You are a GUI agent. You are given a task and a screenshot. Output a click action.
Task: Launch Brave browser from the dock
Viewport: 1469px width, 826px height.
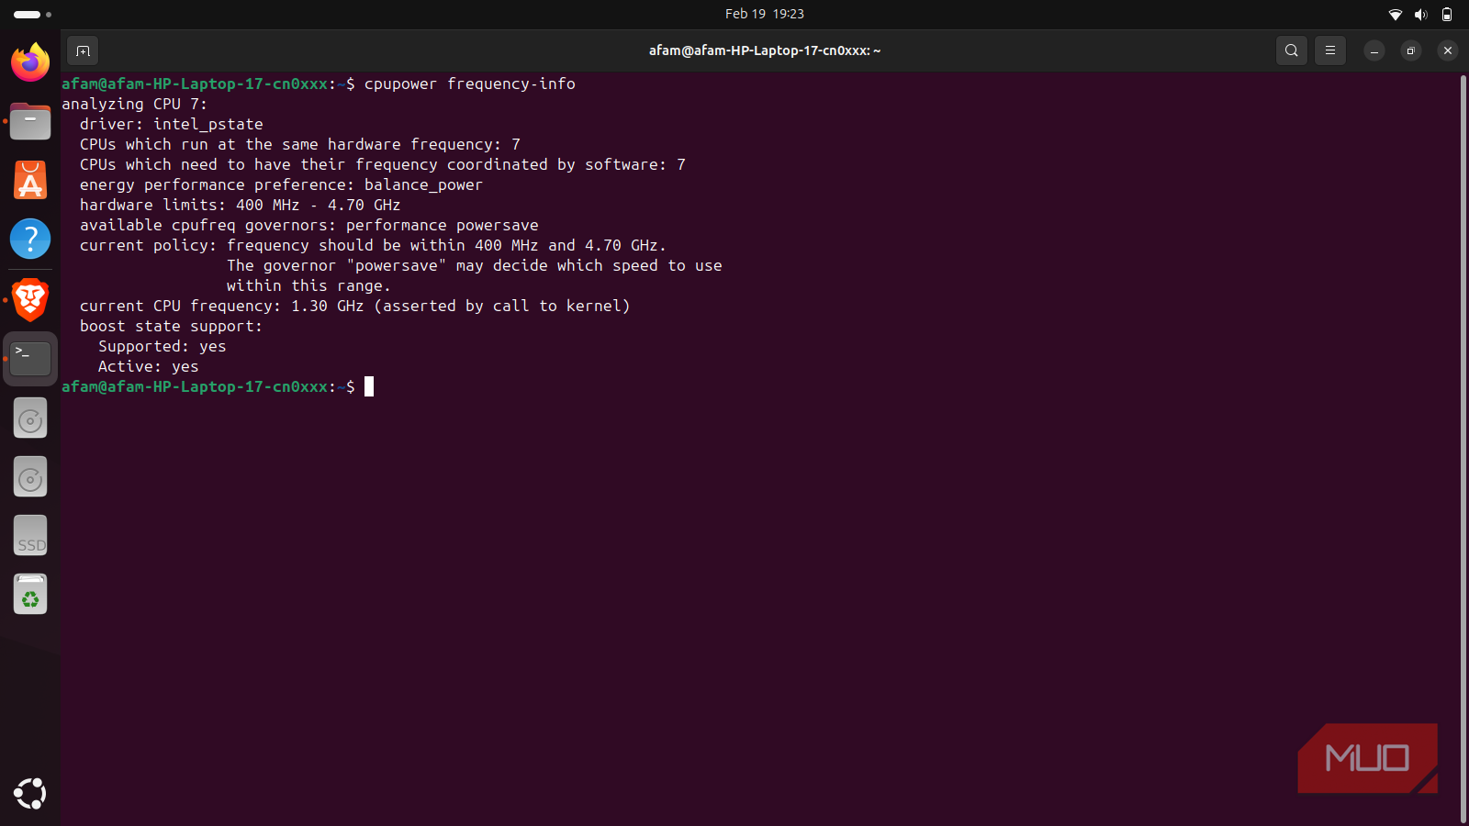click(x=30, y=299)
